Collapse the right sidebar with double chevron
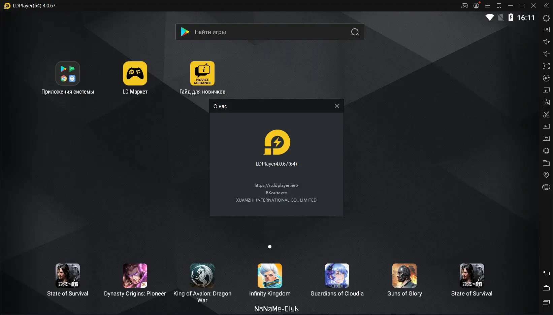Image resolution: width=553 pixels, height=315 pixels. 546,6
